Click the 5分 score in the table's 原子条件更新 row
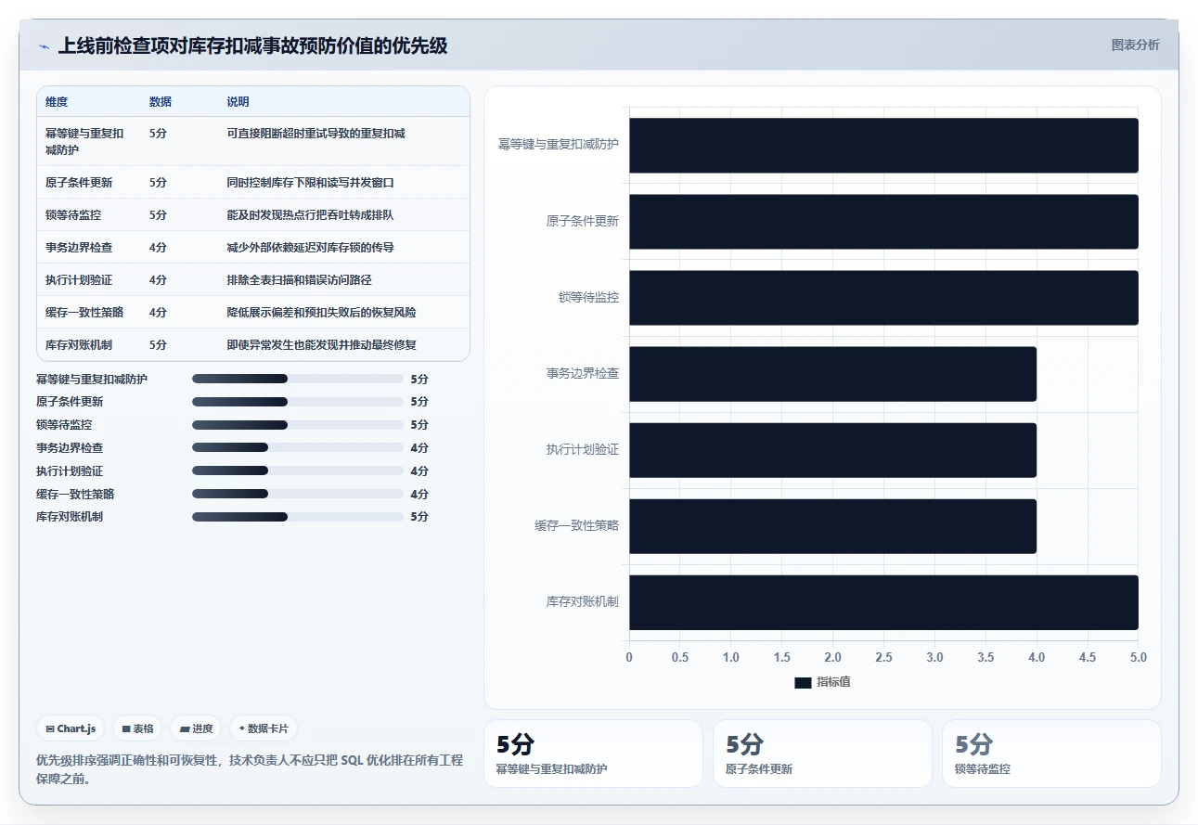This screenshot has height=825, width=1198. point(158,183)
